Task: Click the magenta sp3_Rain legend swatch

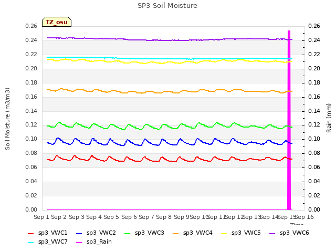Action: [79, 243]
